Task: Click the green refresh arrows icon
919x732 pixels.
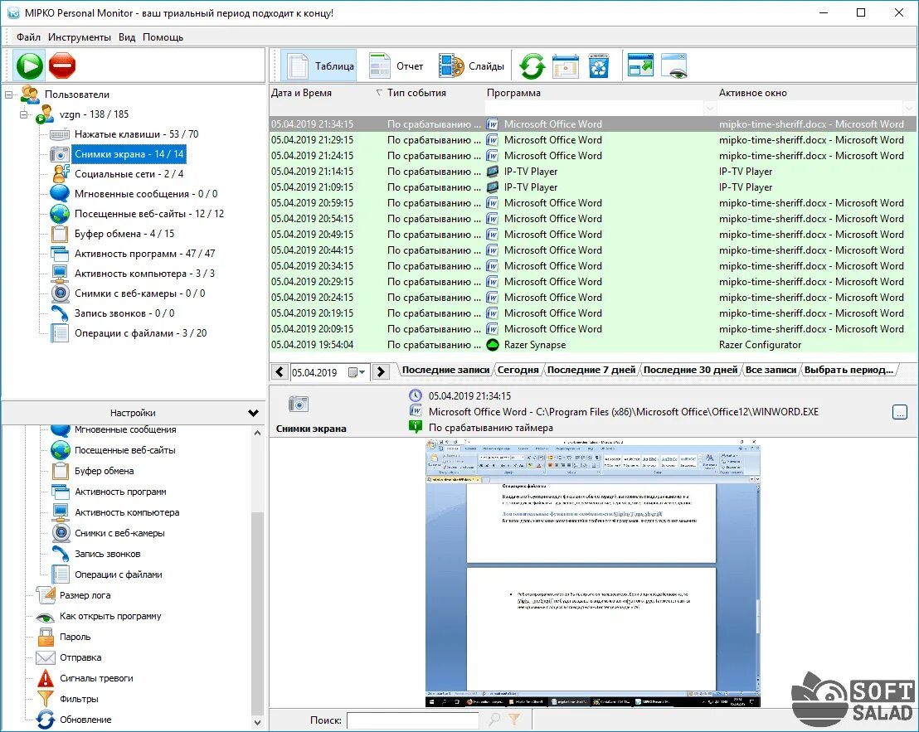Action: (x=532, y=65)
